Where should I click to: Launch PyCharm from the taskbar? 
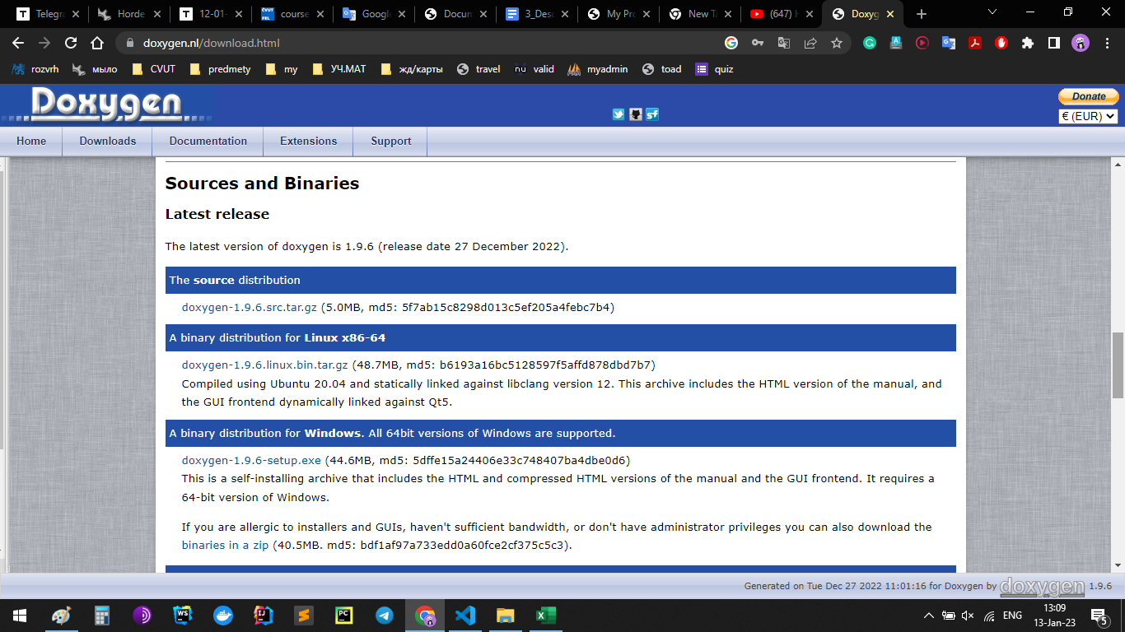[344, 615]
